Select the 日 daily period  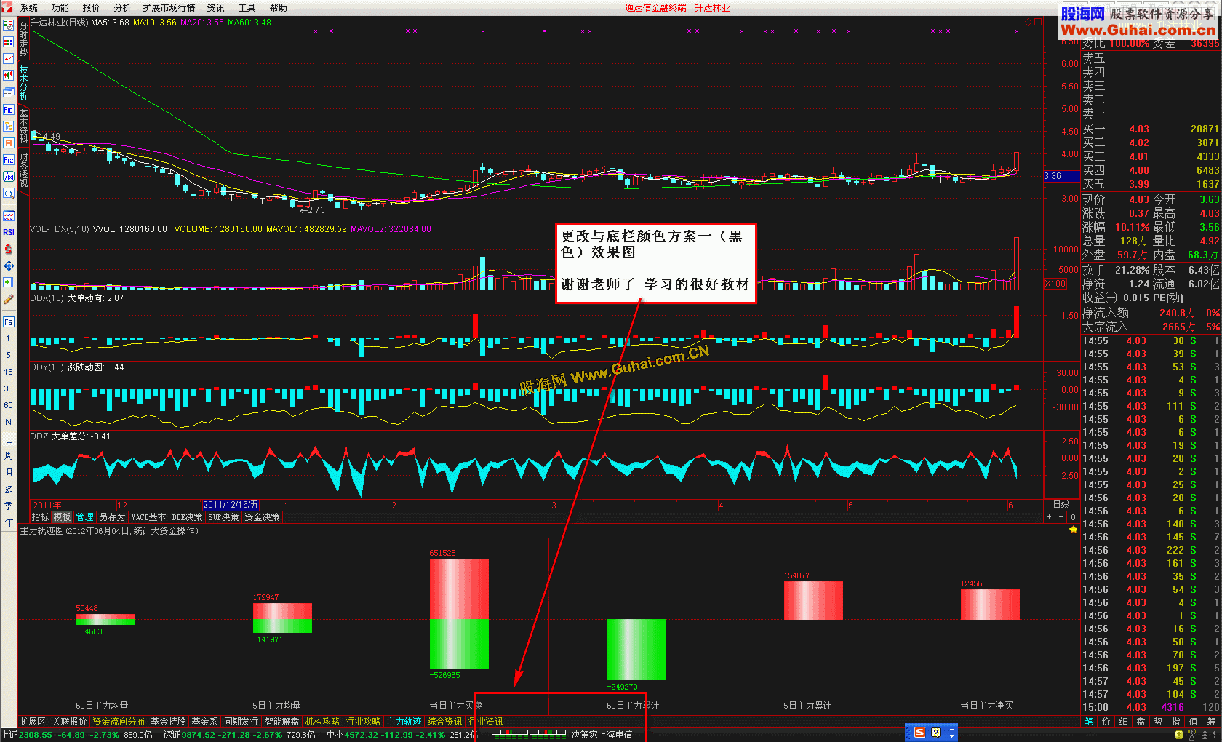coord(9,439)
